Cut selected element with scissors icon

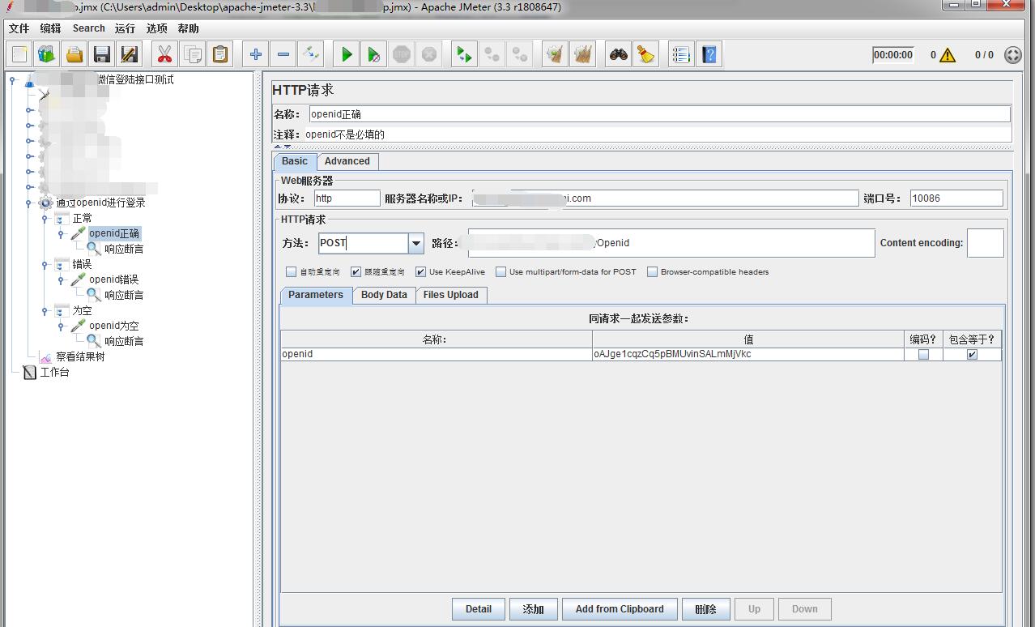click(x=165, y=54)
